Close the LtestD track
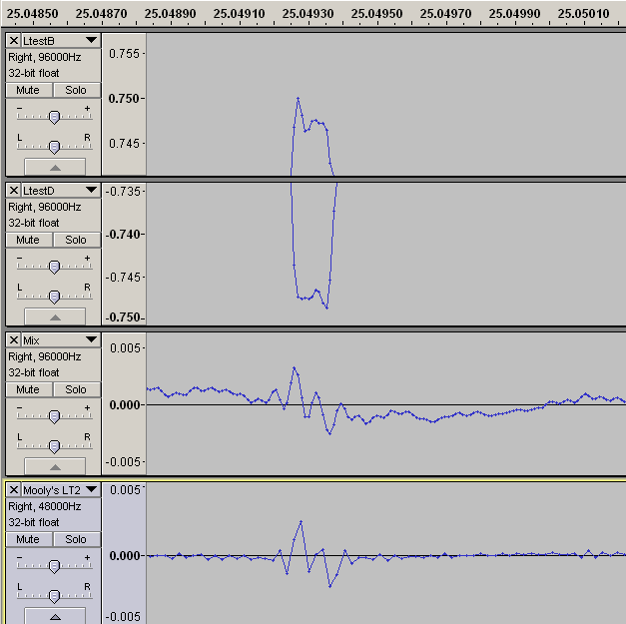The width and height of the screenshot is (626, 624). point(14,190)
